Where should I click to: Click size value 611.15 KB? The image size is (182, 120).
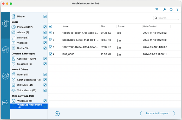[x=106, y=33]
